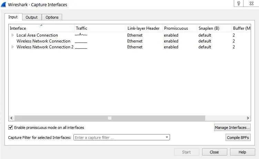
Task: Click the Traffic column header
Action: pyautogui.click(x=100, y=28)
